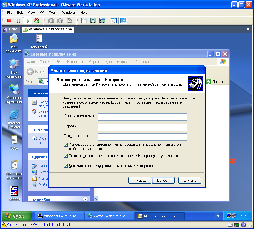
Task: Click the green Переход arrow button
Action: click(x=208, y=82)
